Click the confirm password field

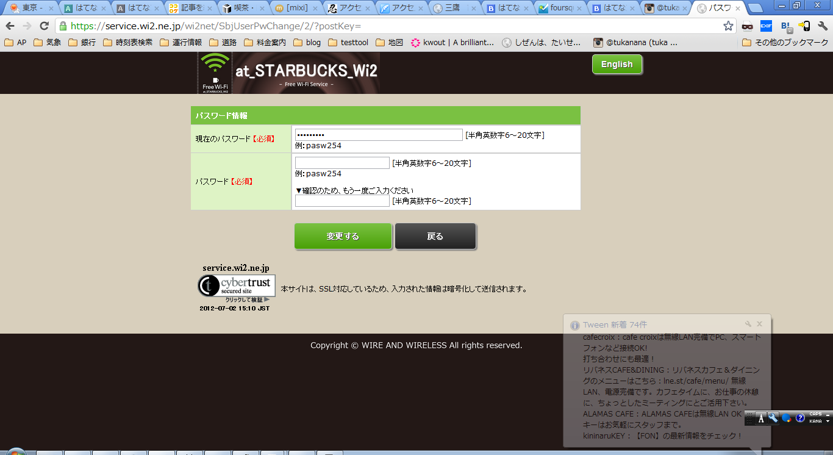pyautogui.click(x=342, y=201)
